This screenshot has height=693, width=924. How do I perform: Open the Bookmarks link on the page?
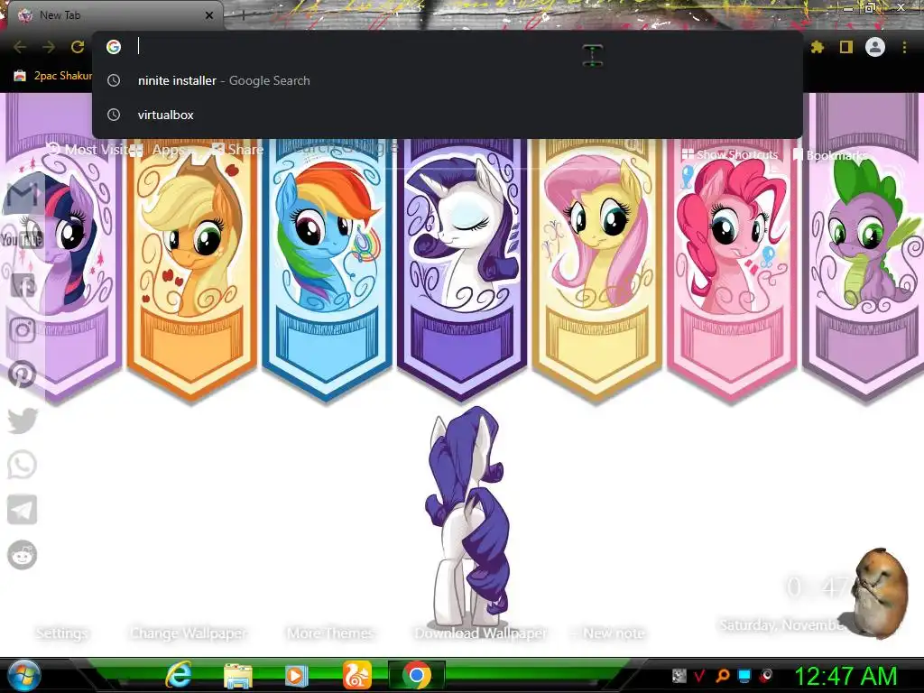pyautogui.click(x=830, y=155)
